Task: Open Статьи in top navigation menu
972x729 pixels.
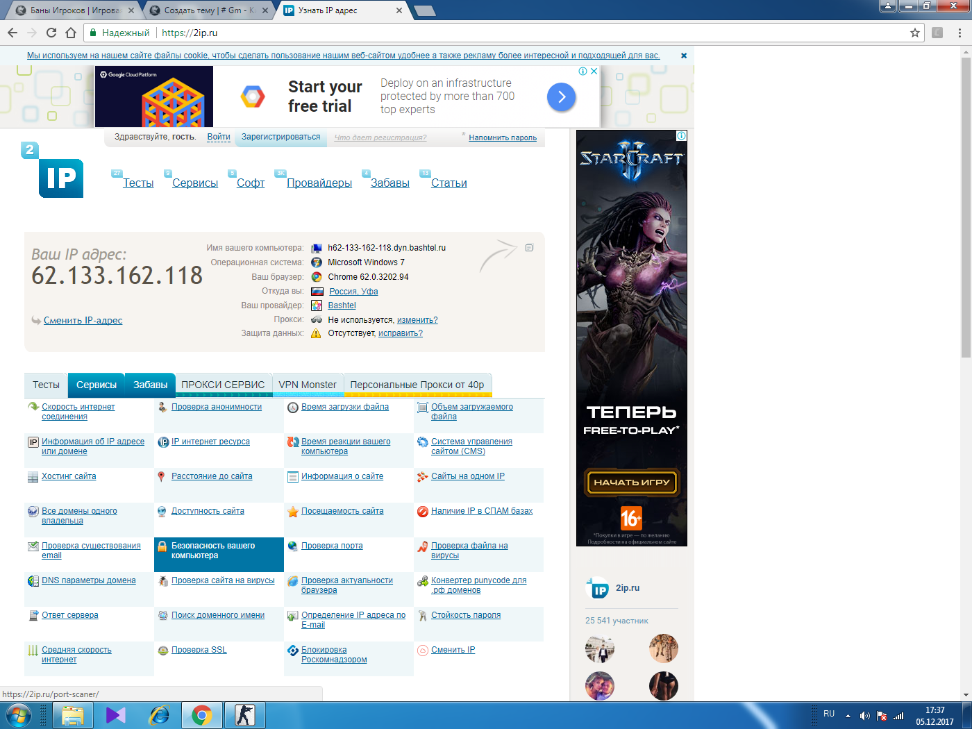Action: click(449, 183)
